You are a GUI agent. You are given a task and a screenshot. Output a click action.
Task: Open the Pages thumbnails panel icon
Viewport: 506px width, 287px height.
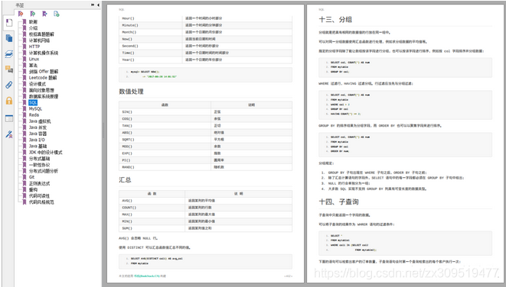click(x=9, y=38)
